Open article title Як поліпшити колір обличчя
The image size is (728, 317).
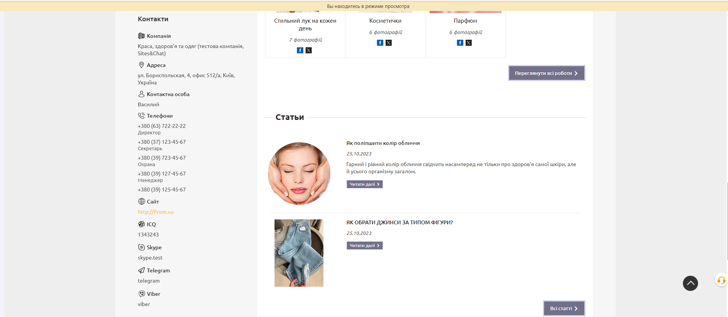383,143
